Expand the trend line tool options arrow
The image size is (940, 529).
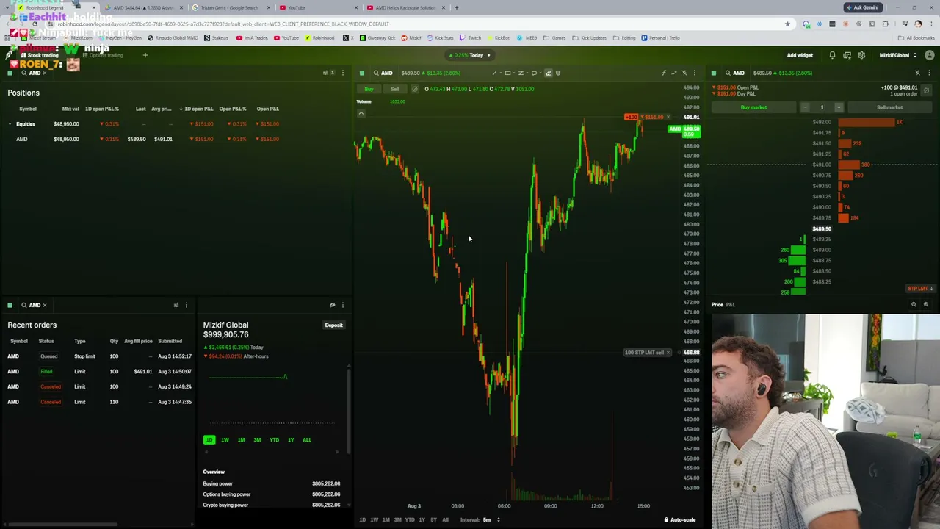point(500,73)
